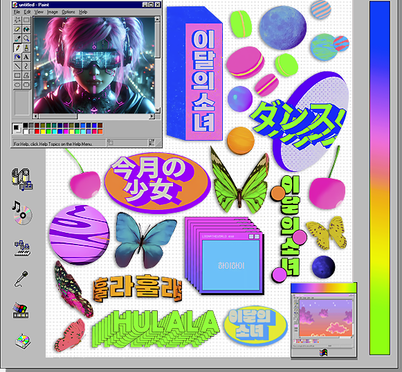Select the Curve tool
This screenshot has height=372, width=402.
coord(26,66)
